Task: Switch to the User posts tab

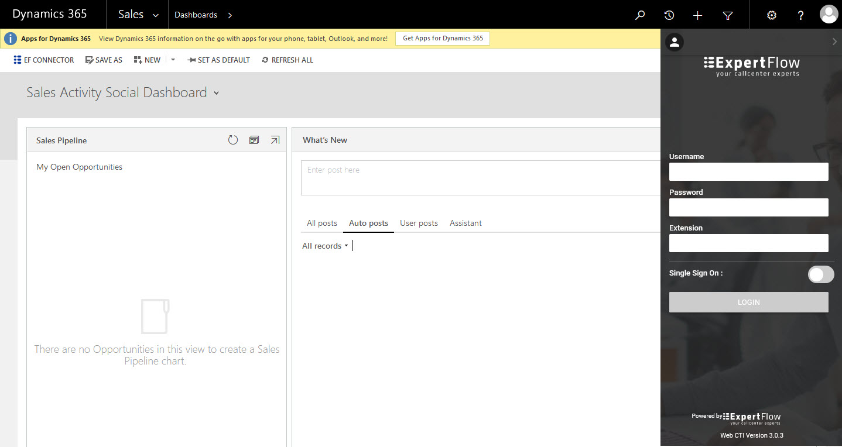Action: [419, 223]
